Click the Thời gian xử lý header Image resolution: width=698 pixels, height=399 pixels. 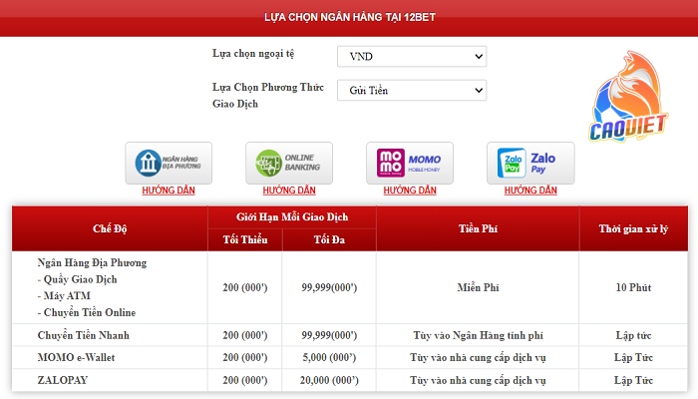(x=633, y=228)
